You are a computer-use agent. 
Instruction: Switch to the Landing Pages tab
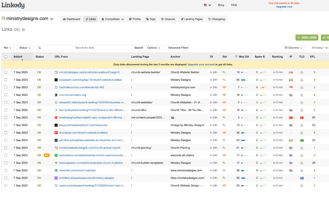pos(191,19)
